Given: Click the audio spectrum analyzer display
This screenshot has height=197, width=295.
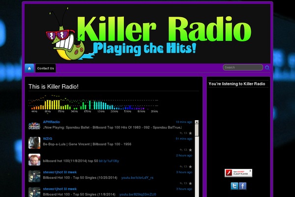Looking at the screenshot, I should tap(93, 104).
